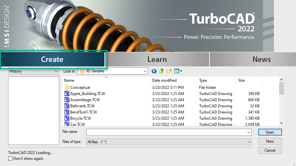Expand the File name dropdown arrow
The image size is (296, 166).
point(249,132)
